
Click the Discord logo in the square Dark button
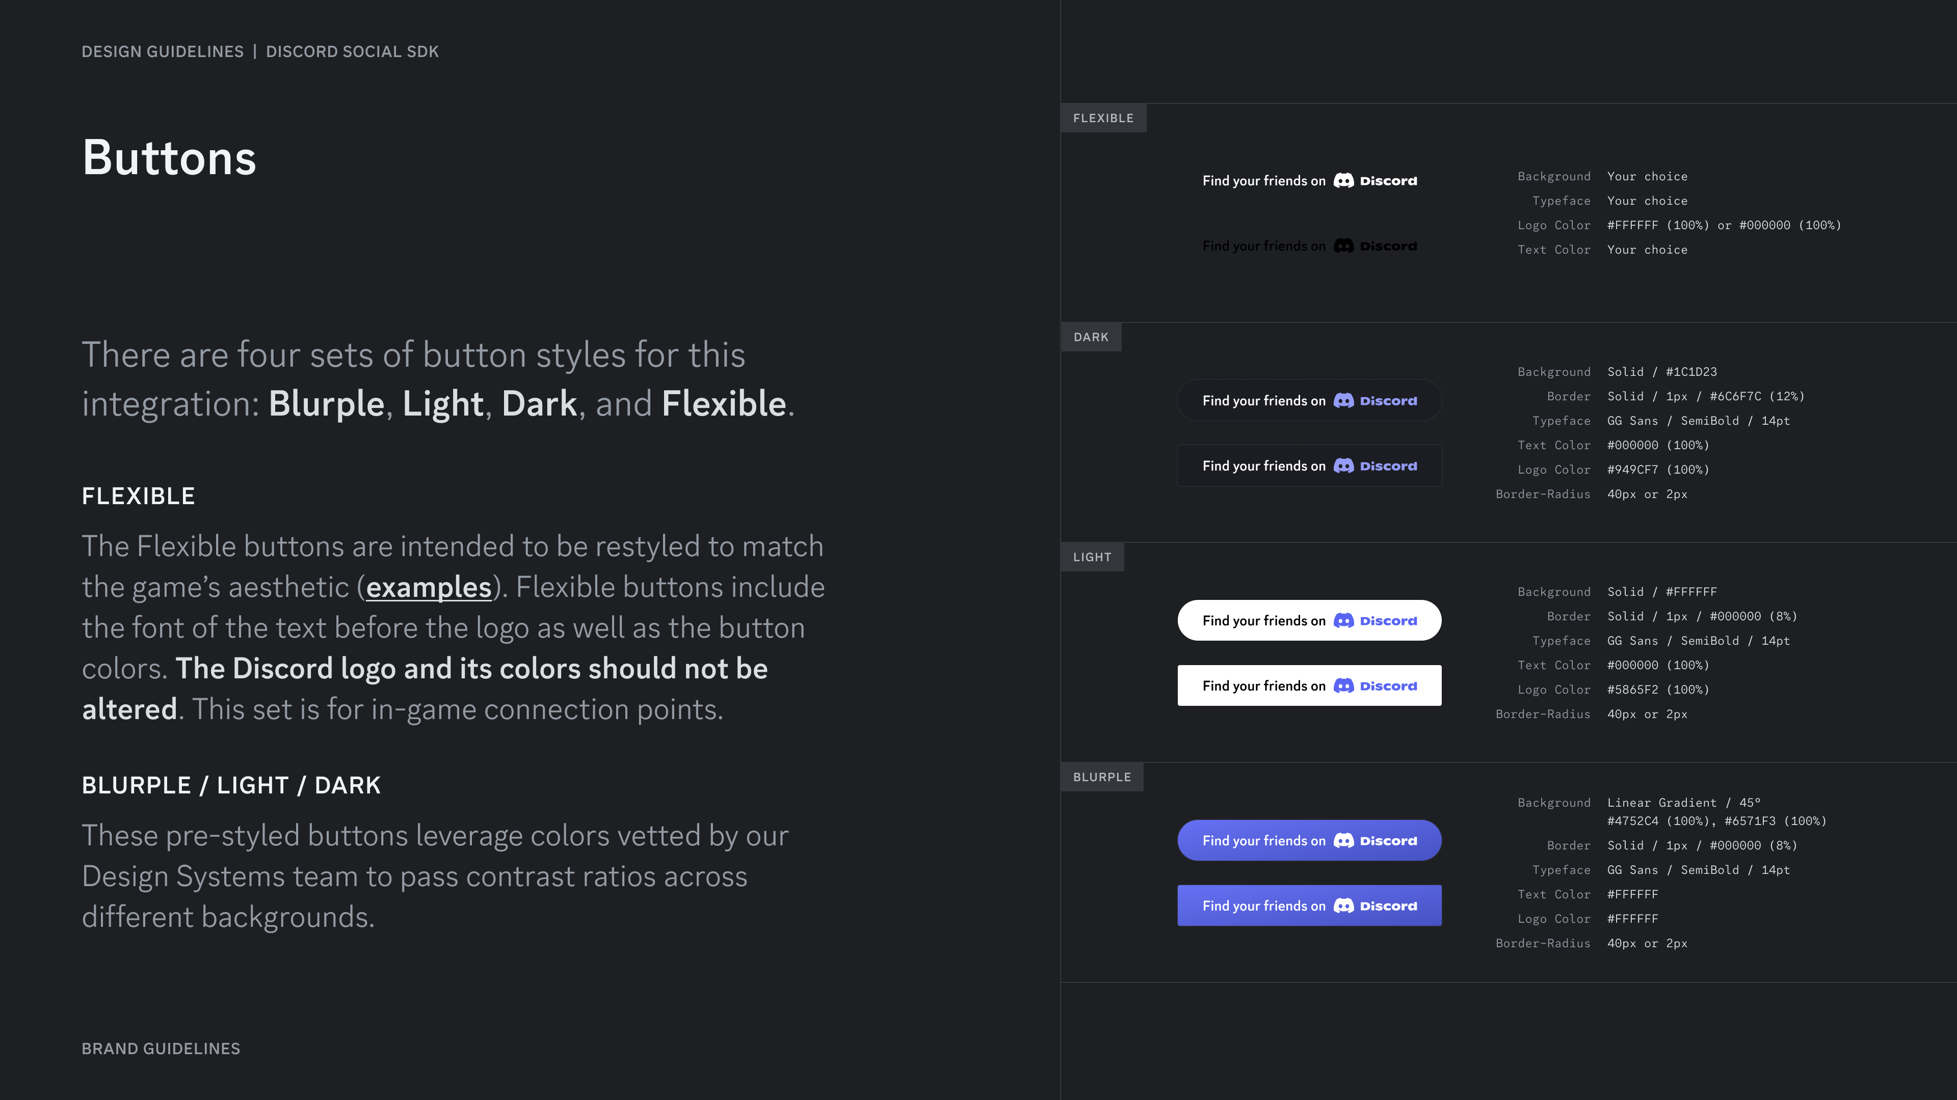[1375, 466]
